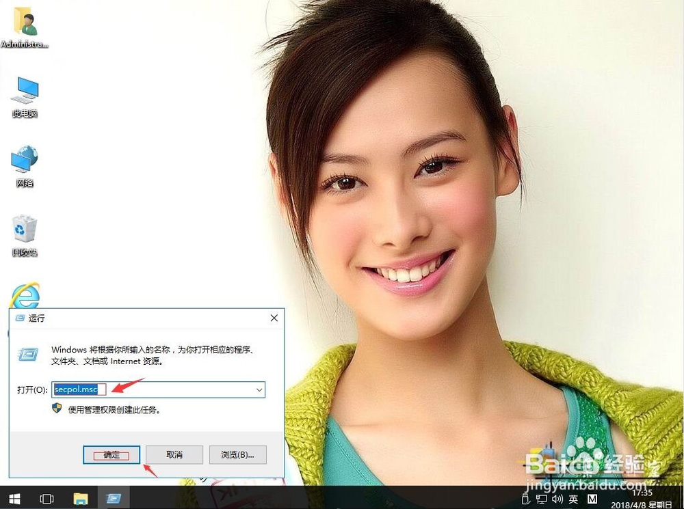Click the 浏览(B) browse button
Viewport: 684px width, 509px height.
click(x=237, y=454)
